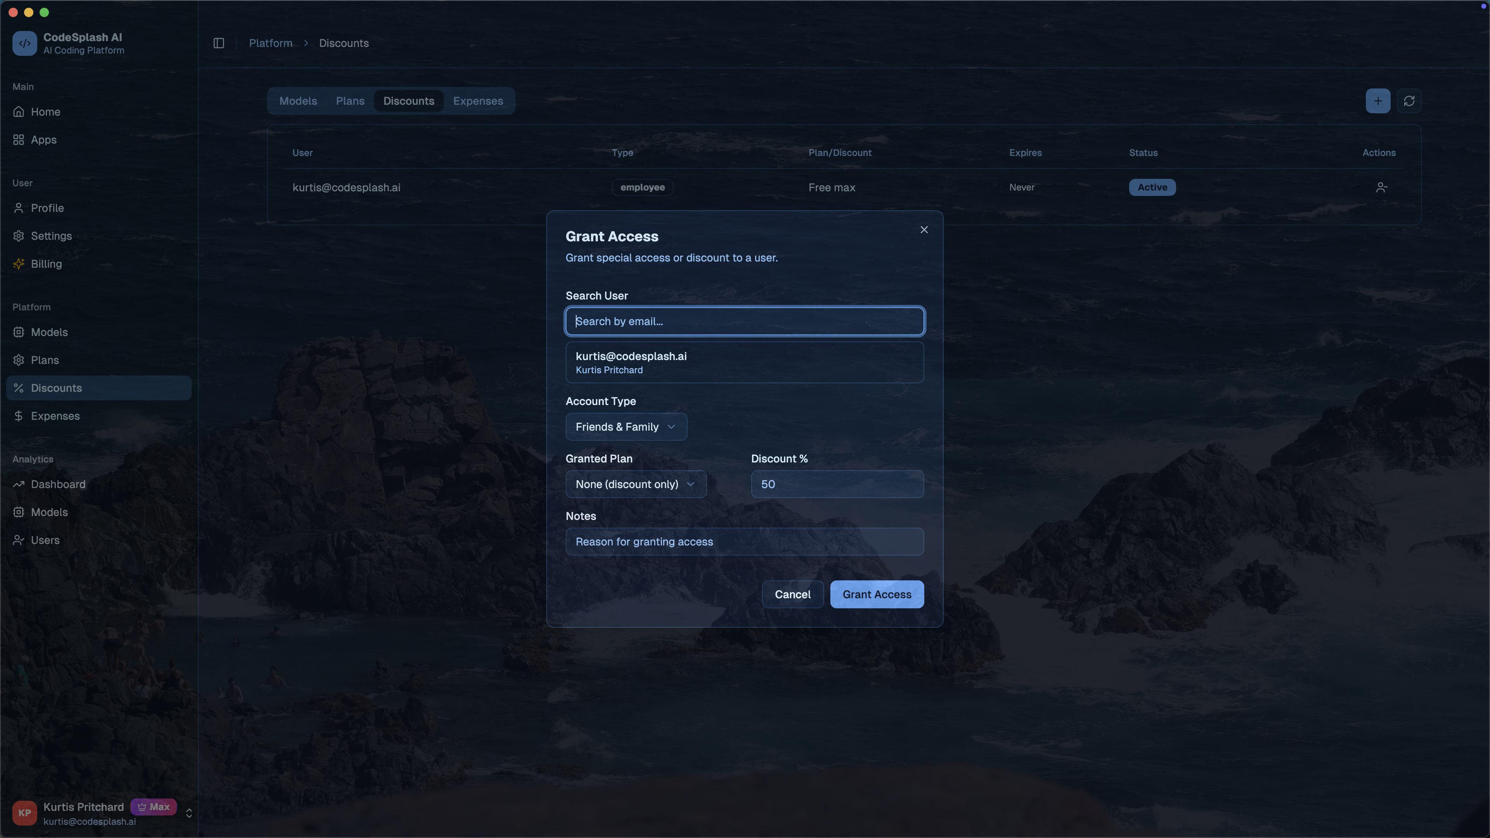Expand the Account Type dropdown
This screenshot has width=1490, height=838.
point(626,427)
